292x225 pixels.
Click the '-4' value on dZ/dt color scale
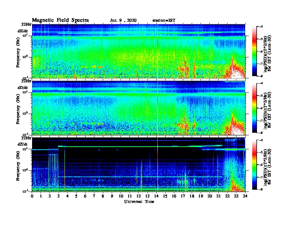261,140
